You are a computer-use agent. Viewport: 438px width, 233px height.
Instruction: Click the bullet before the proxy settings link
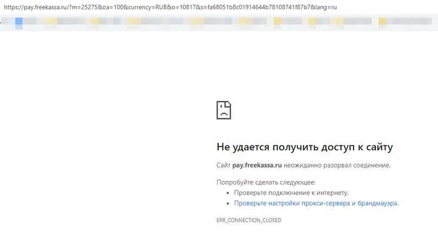(x=228, y=204)
